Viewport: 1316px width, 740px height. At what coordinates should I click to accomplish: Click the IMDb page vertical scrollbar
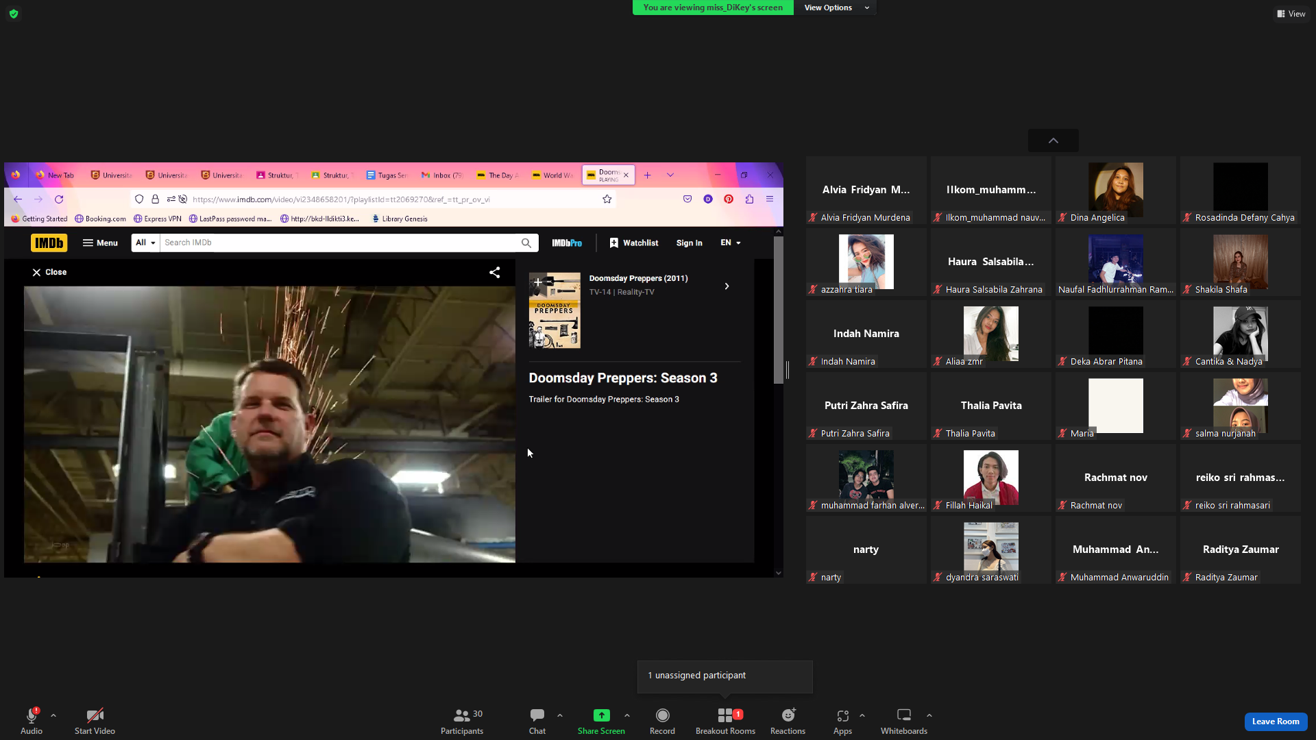[x=778, y=310]
